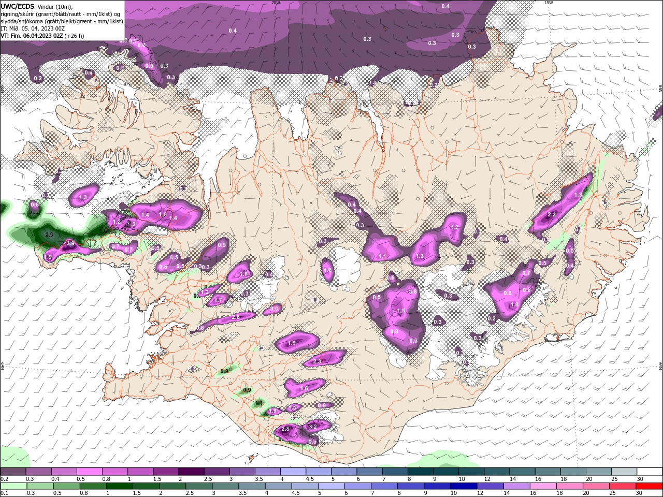Click the '2.2' snowfall value in the east
This screenshot has height=497, width=663.
point(552,214)
